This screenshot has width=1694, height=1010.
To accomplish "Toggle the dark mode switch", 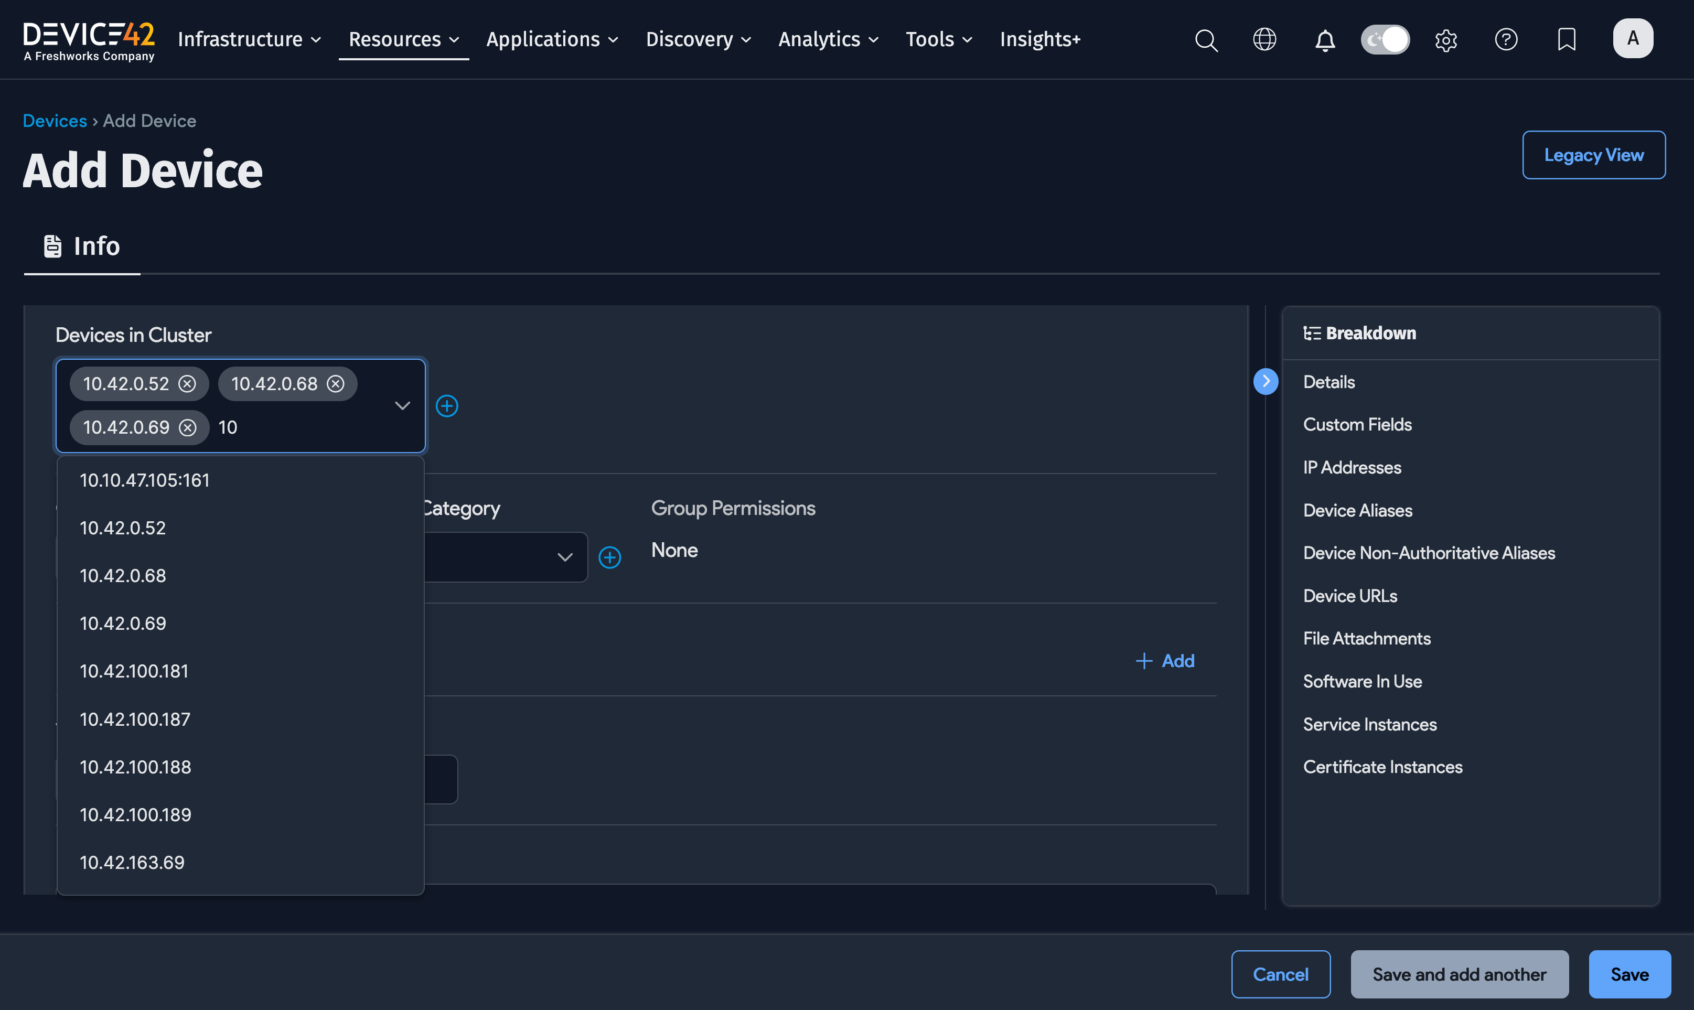I will point(1385,39).
